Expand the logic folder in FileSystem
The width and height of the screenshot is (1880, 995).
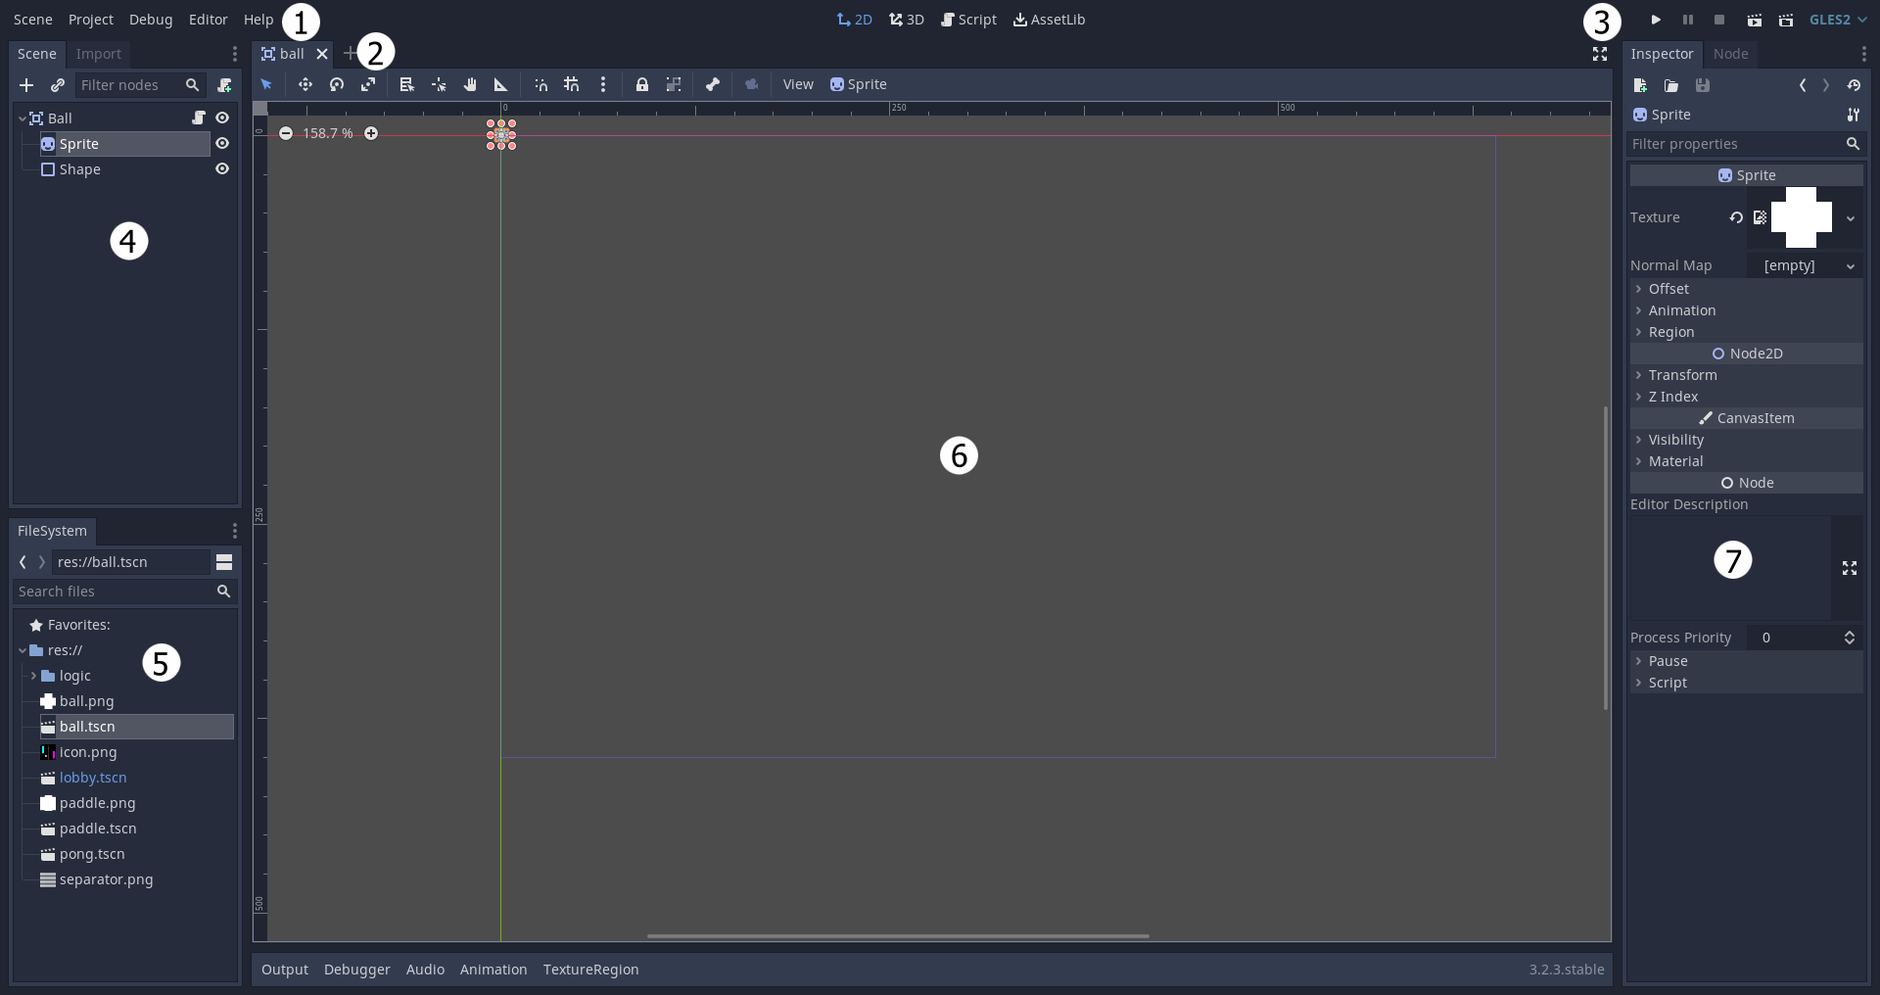point(33,676)
